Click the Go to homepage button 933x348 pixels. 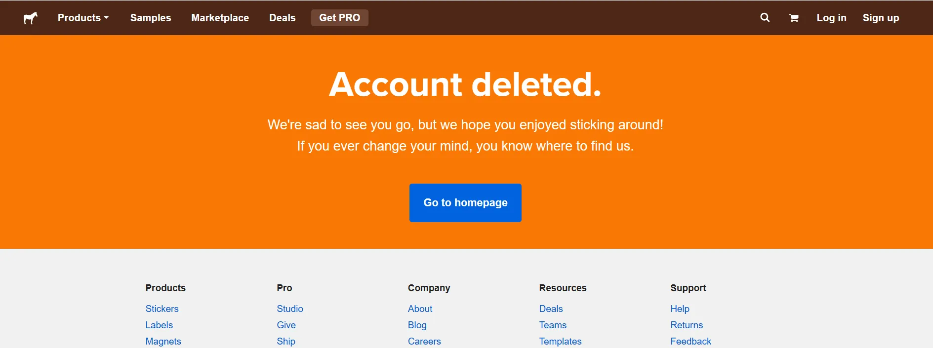465,202
